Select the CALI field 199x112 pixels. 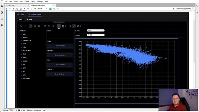coord(24,54)
